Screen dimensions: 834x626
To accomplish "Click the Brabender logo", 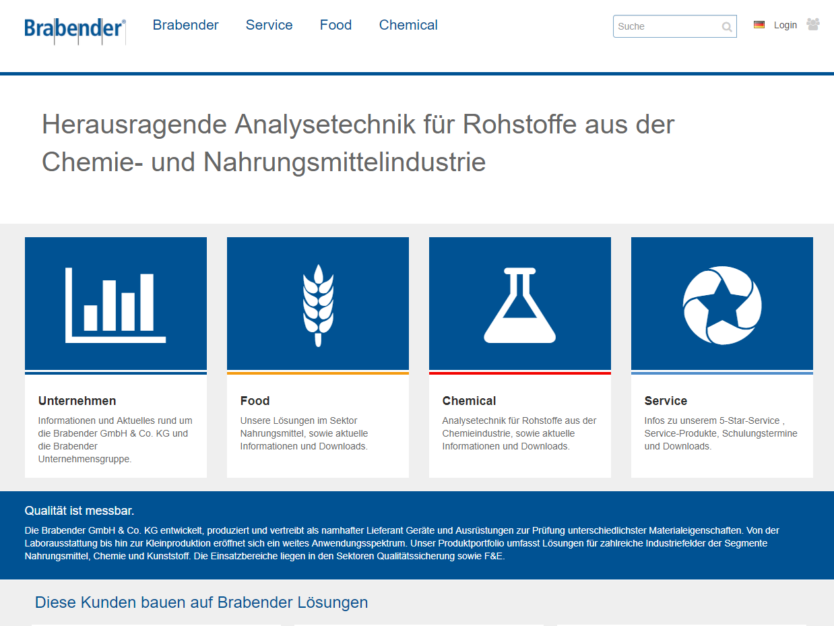I will tap(75, 29).
